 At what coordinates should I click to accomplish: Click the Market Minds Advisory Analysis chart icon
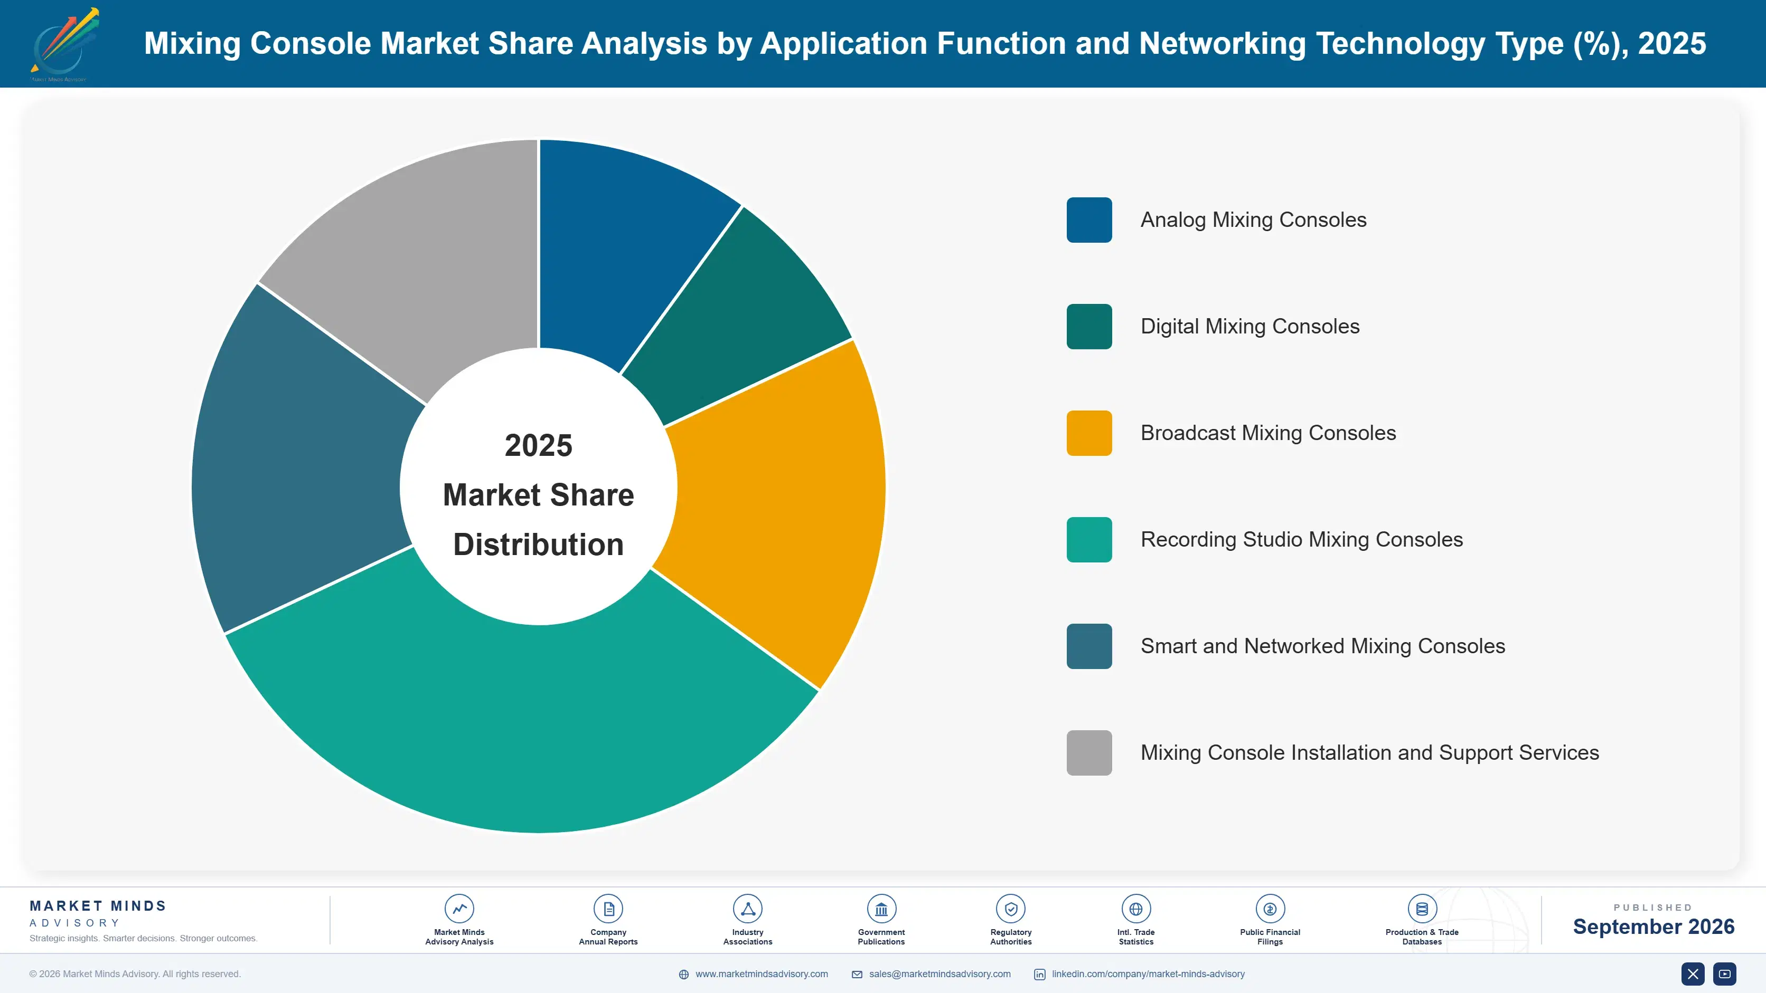pyautogui.click(x=459, y=909)
